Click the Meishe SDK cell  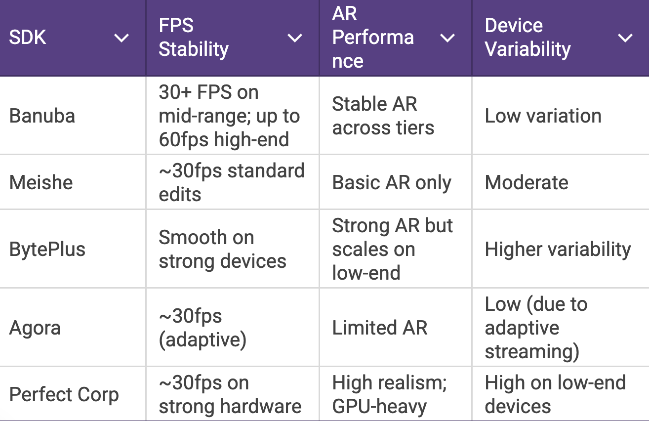coord(41,182)
